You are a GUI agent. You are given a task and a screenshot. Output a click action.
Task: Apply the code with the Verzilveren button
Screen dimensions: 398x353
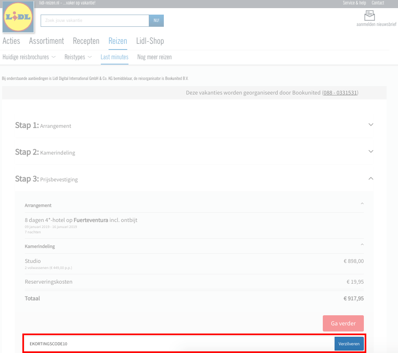(x=349, y=344)
